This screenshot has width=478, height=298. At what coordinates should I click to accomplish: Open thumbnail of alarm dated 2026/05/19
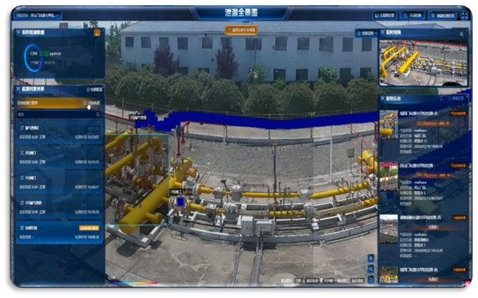click(389, 125)
